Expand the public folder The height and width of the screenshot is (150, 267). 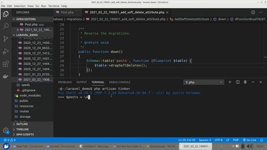click(x=24, y=101)
